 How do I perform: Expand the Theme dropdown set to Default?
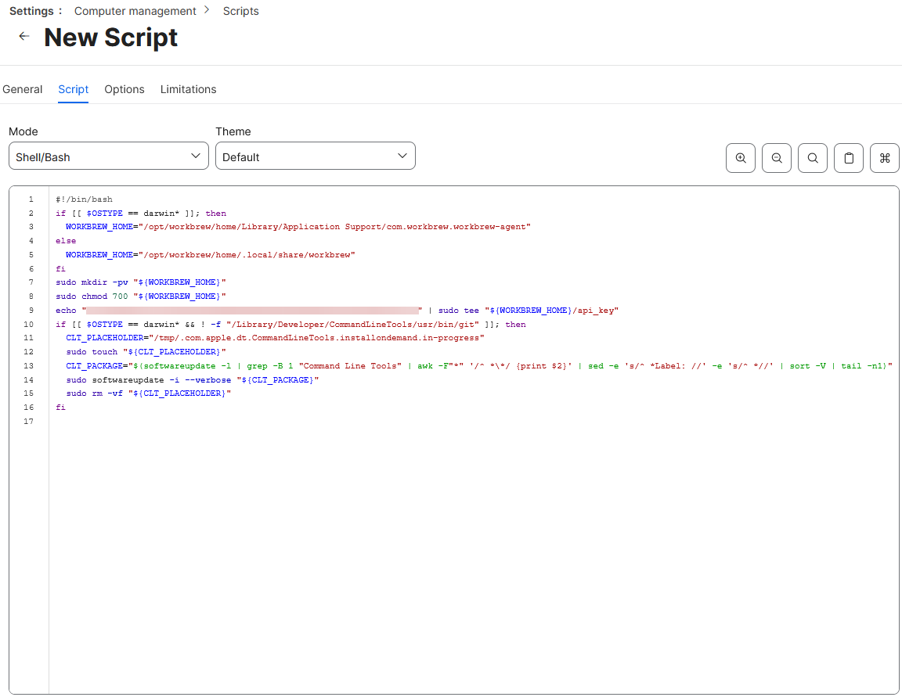[x=315, y=156]
